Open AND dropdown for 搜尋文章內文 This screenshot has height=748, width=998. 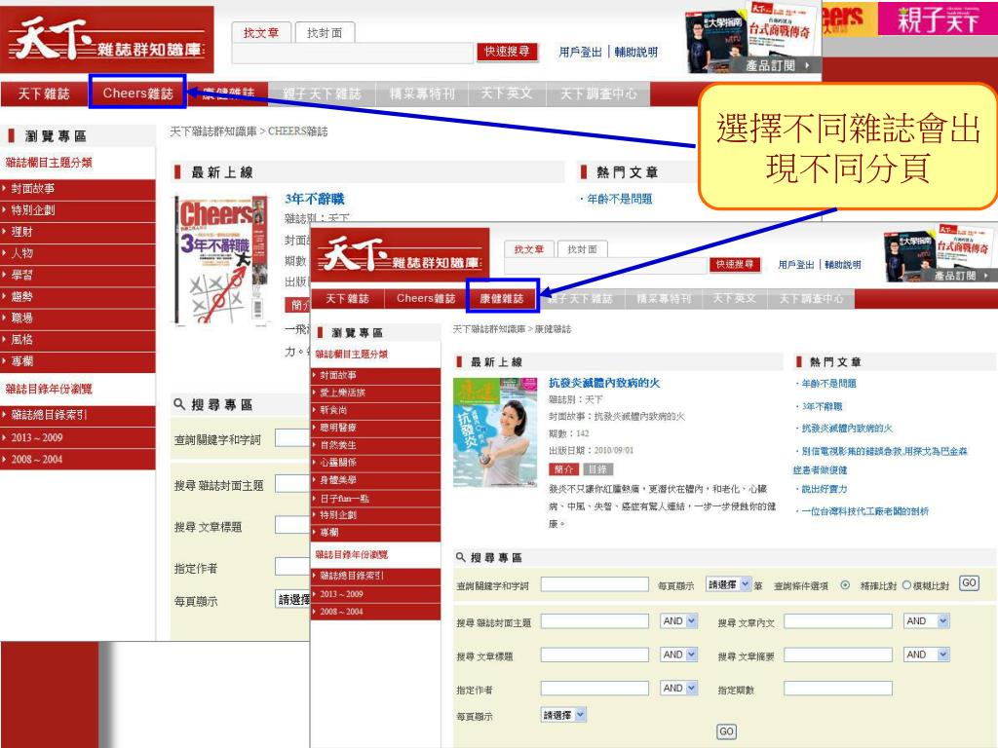tap(927, 620)
